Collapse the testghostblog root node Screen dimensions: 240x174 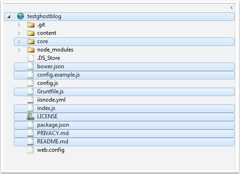point(9,17)
